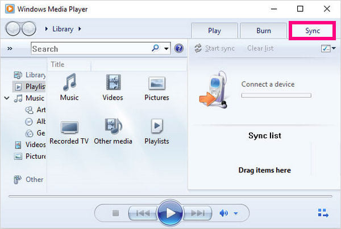Switch to Now Playing view
Viewport: 341px width, 229px height.
point(323,213)
